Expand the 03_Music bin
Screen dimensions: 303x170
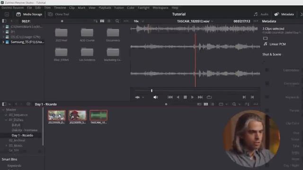[x=6, y=145]
